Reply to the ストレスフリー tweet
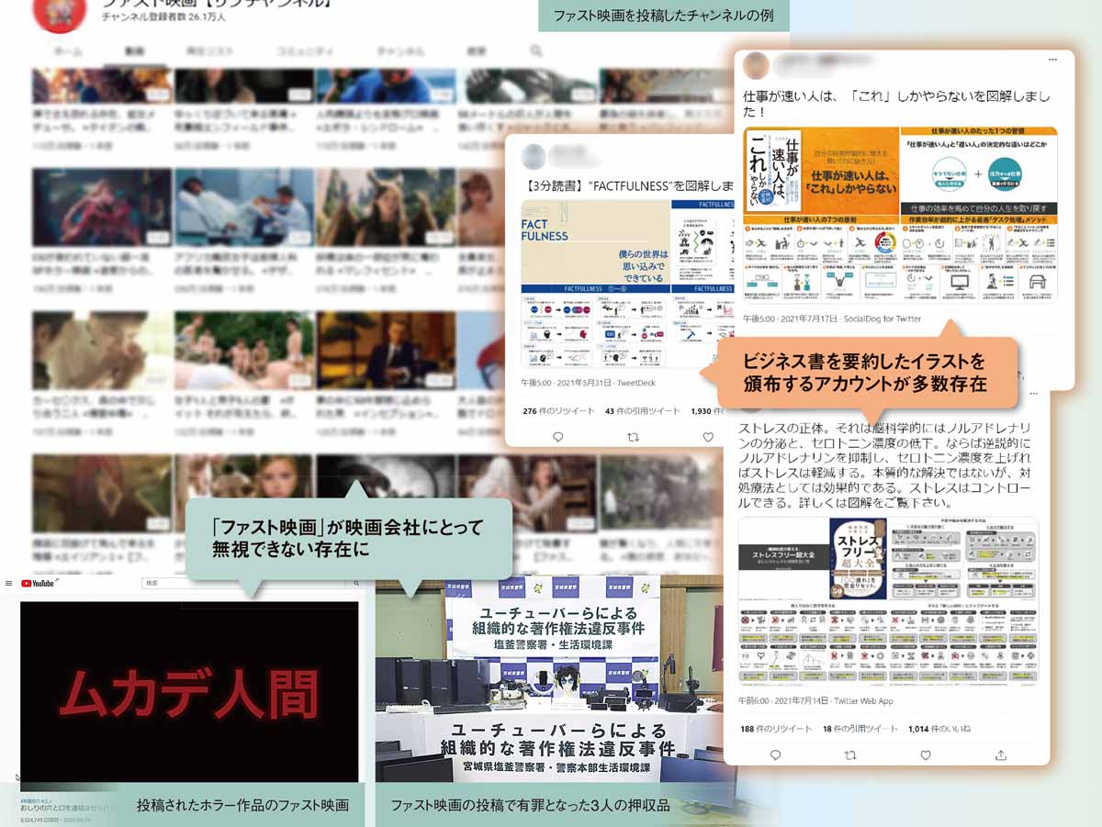This screenshot has height=827, width=1102. [x=775, y=754]
